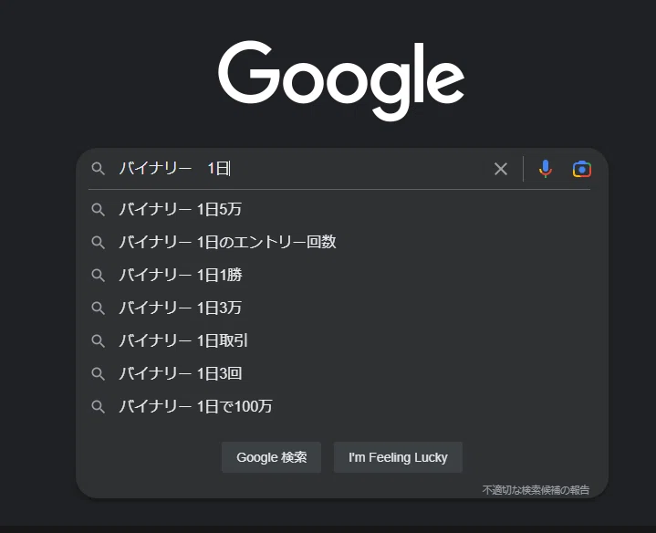656x533 pixels.
Task: Click the voice search microphone icon
Action: coord(545,169)
